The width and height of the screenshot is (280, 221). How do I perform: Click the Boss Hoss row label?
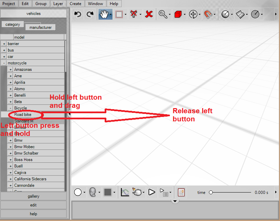tap(23, 160)
